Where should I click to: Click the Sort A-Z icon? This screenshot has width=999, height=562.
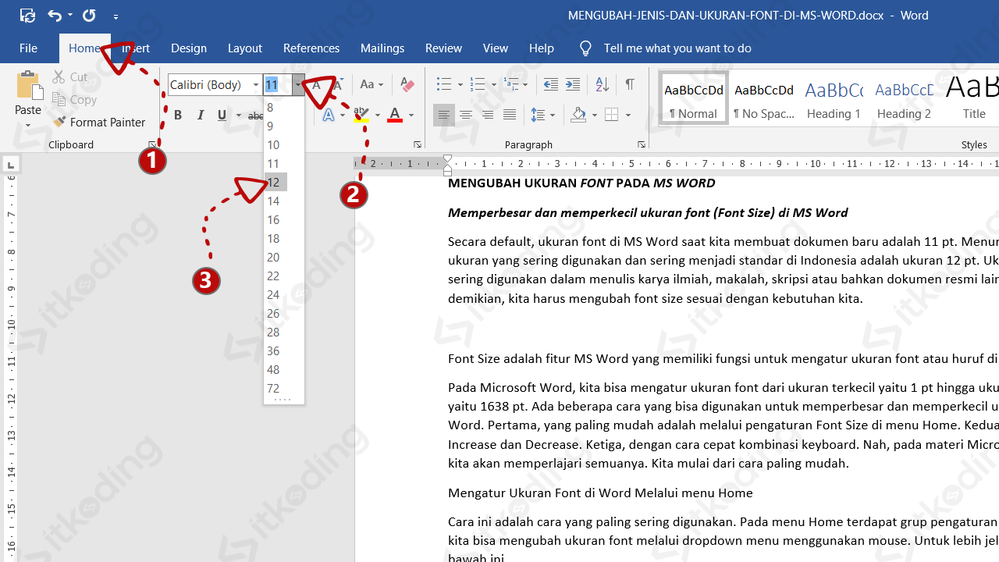602,84
